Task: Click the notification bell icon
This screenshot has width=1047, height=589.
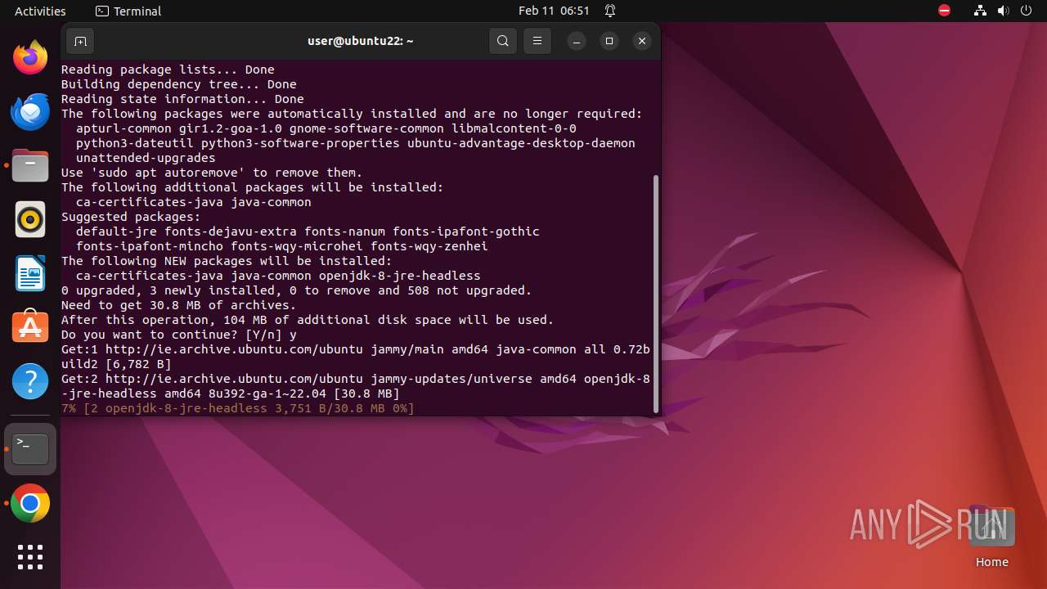Action: coord(610,11)
